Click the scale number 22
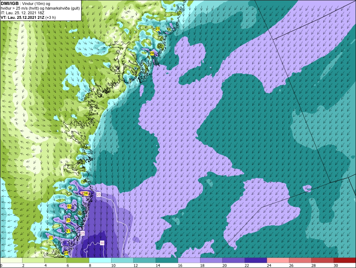This screenshot has height=268, width=356. [x=247, y=266]
